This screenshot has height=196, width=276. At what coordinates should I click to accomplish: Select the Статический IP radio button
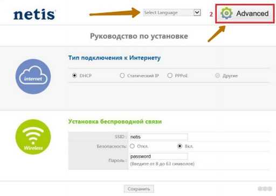pyautogui.click(x=122, y=76)
